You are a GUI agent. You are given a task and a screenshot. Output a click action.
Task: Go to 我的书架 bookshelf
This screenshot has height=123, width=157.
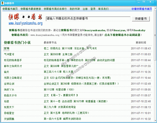tap(75, 9)
